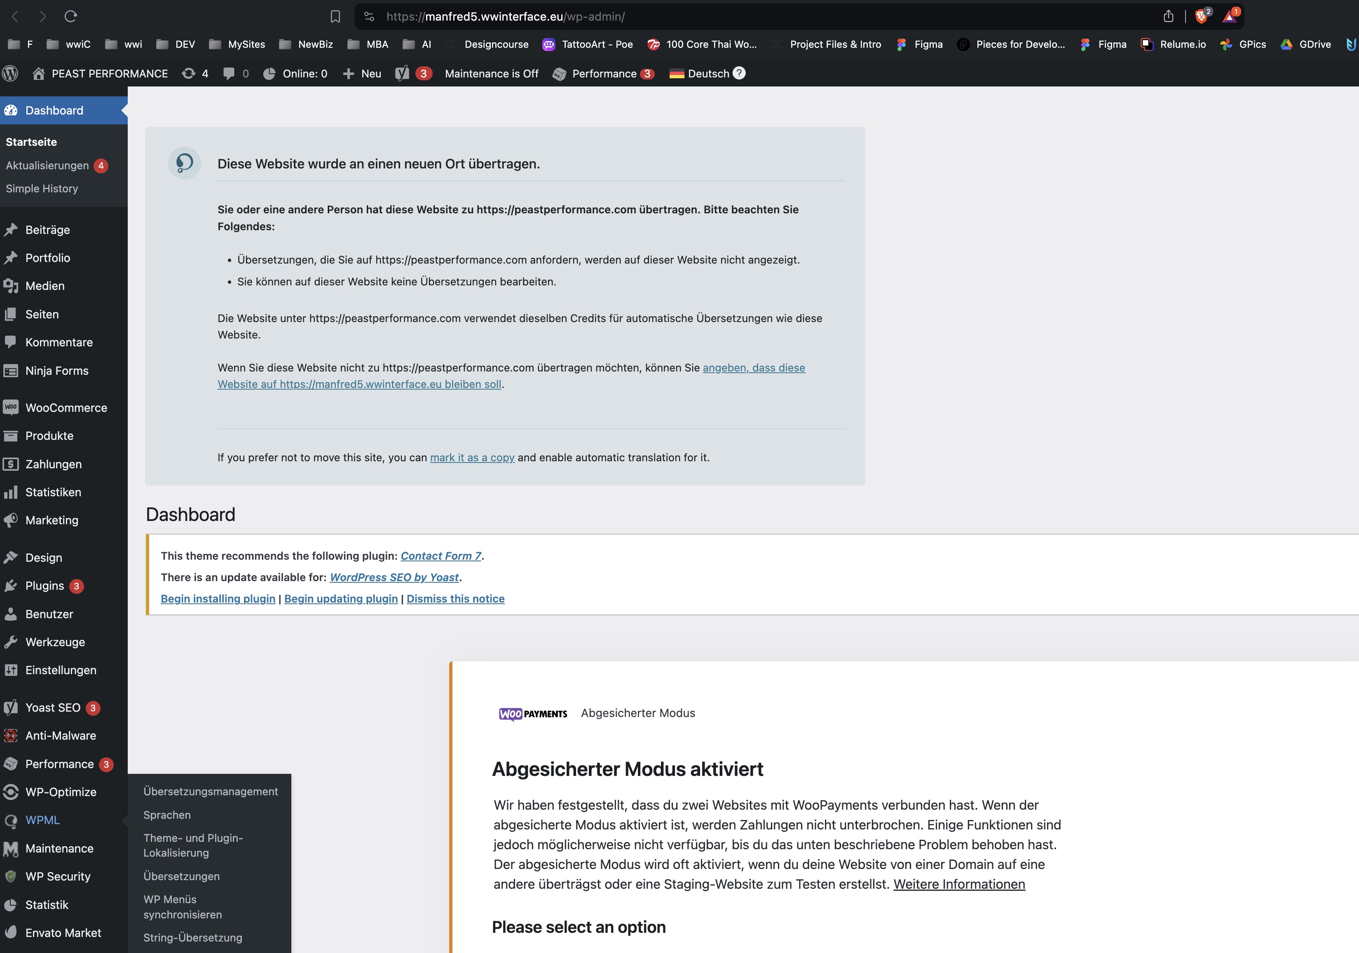Open Theme- und Plugin-Lokalisierung submenu item
Viewport: 1359px width, 953px height.
tap(193, 846)
